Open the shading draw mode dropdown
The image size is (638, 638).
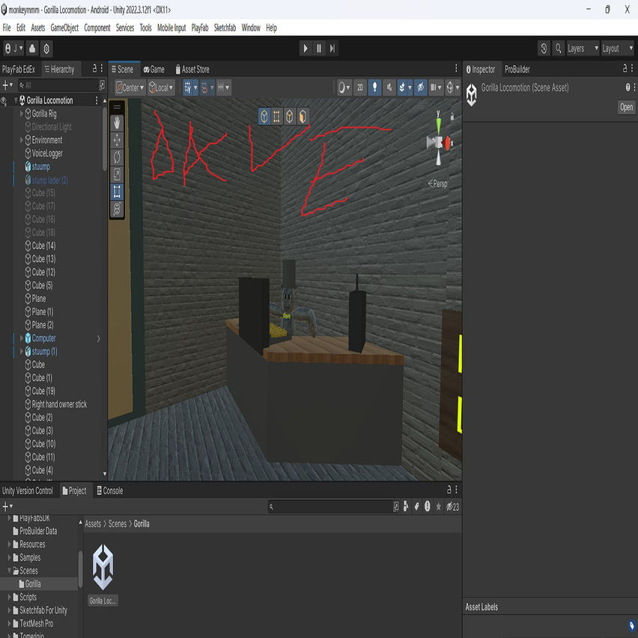(x=344, y=87)
